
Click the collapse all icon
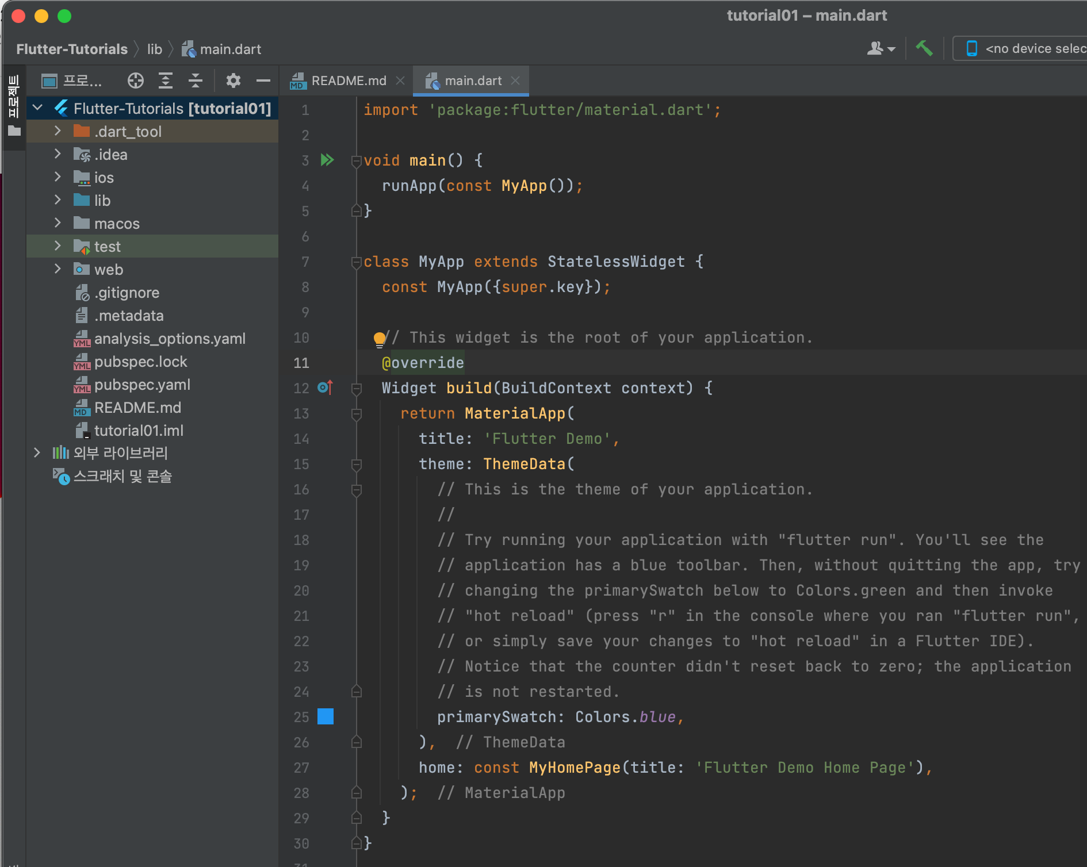[196, 81]
